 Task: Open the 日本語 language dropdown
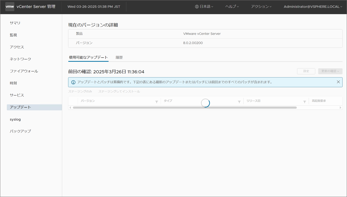pos(204,7)
